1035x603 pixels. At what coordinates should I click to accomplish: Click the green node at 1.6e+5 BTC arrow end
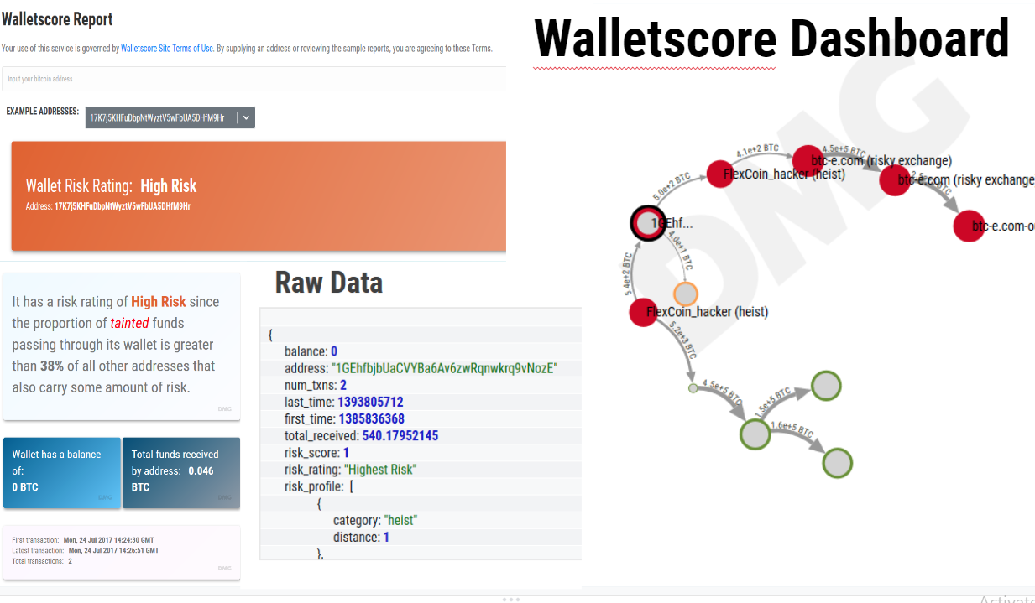tap(837, 463)
